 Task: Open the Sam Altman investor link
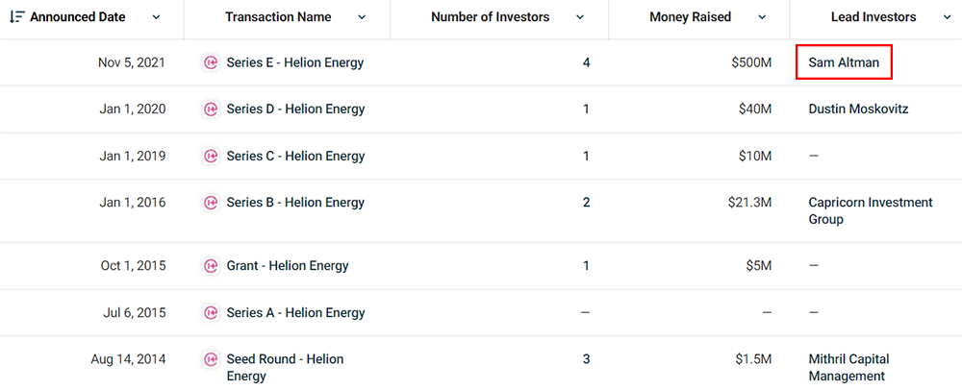coord(844,63)
